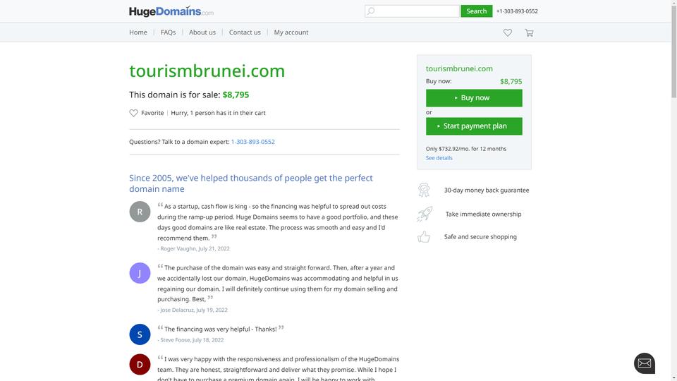This screenshot has height=381, width=677.
Task: Click Jose Delacruz's 'J' avatar
Action: point(140,273)
